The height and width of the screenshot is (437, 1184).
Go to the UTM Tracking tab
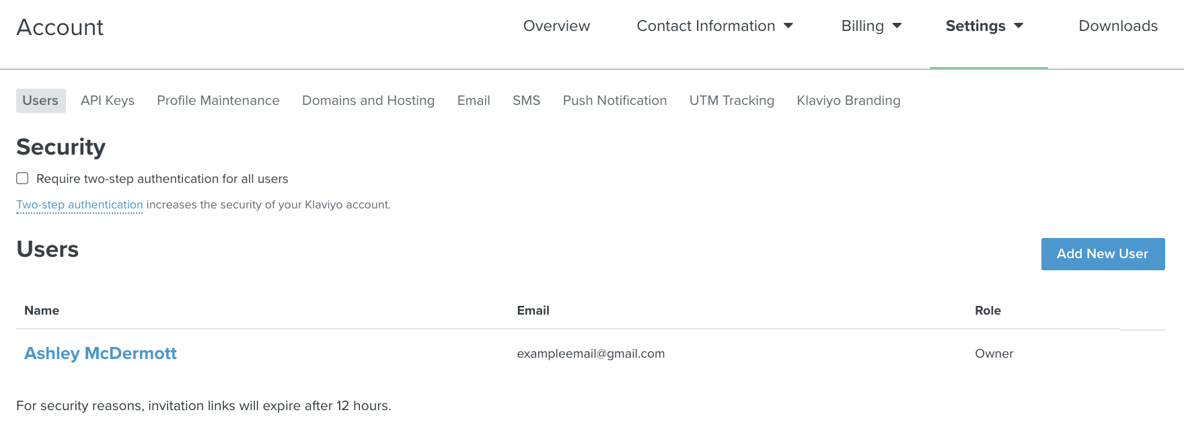tap(732, 100)
